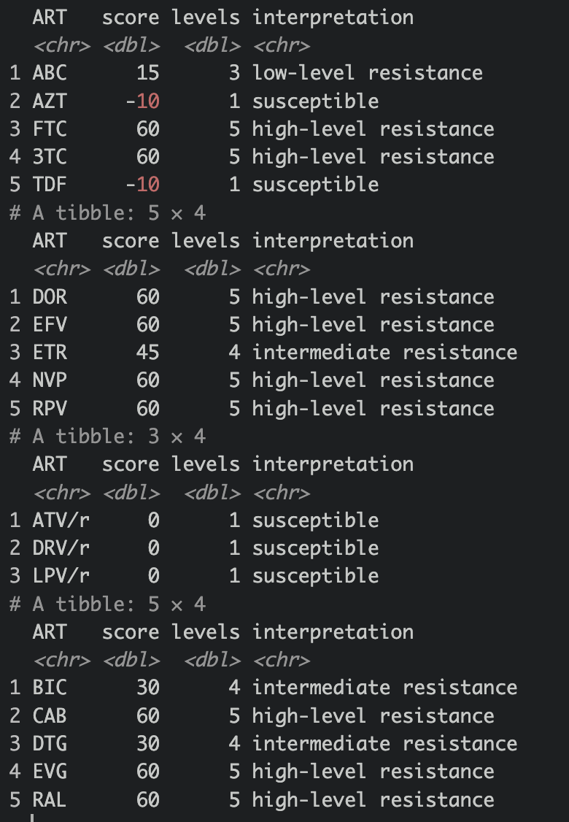Click the score 45 for ETR
The width and height of the screenshot is (569, 822).
coord(147,353)
